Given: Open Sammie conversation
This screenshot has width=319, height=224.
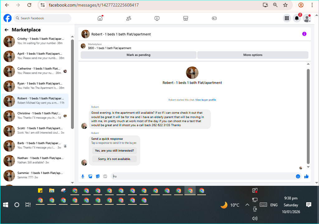Looking at the screenshot, I should click(x=35, y=175).
